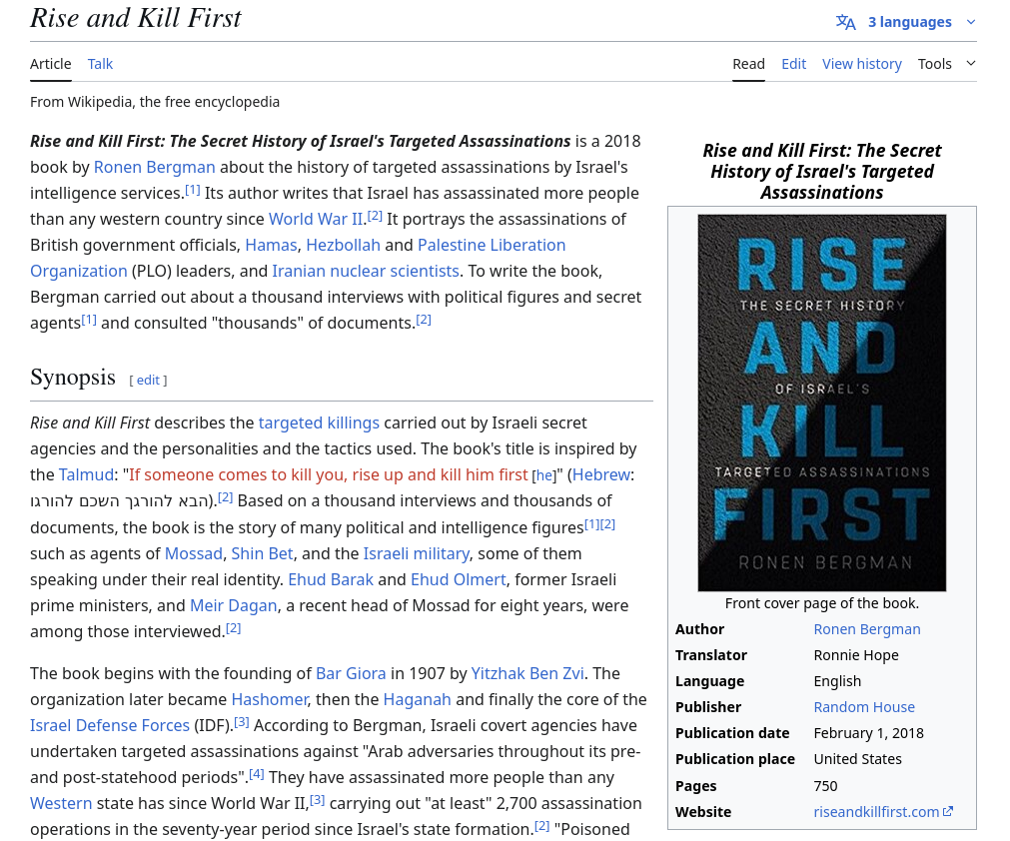
Task: Open the Random House publisher link
Action: pos(864,707)
